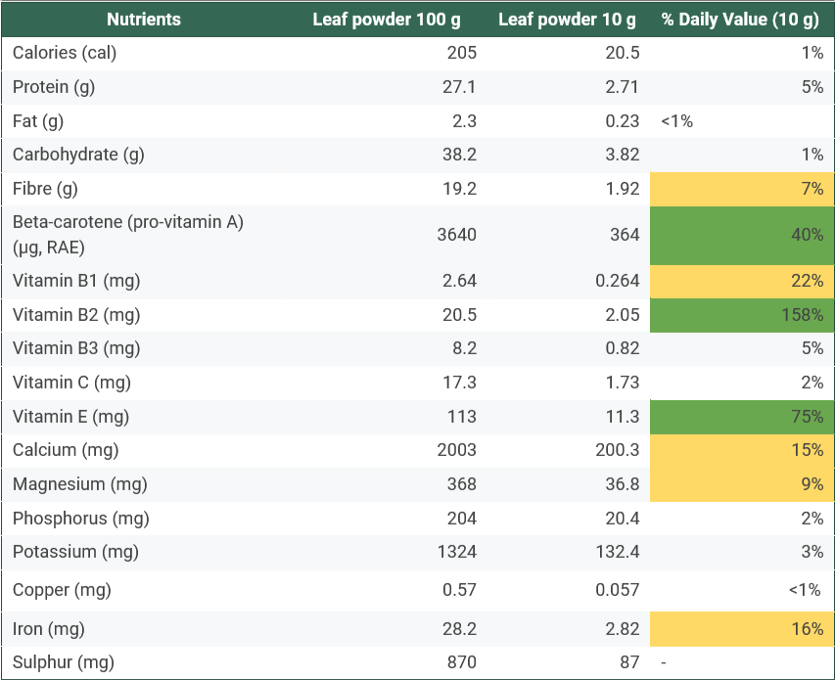835x681 pixels.
Task: Click the yellow 22% Vitamin B1 cell
Action: (x=741, y=281)
